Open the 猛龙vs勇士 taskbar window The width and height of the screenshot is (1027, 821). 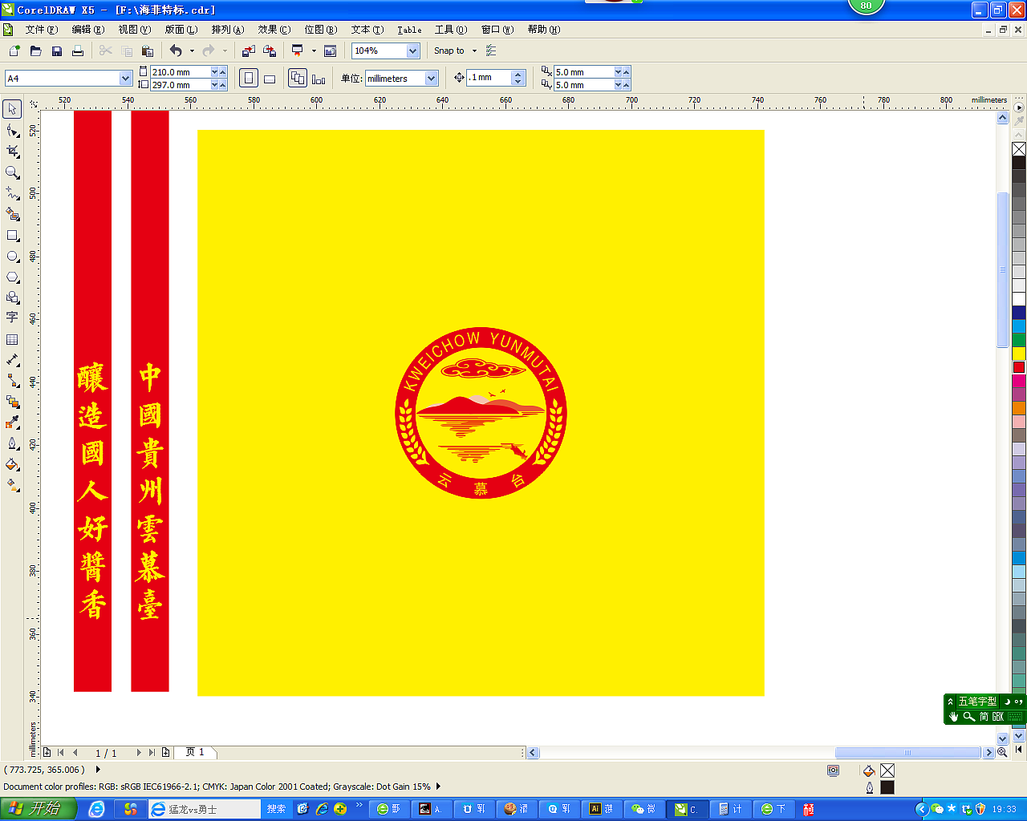pyautogui.click(x=205, y=809)
